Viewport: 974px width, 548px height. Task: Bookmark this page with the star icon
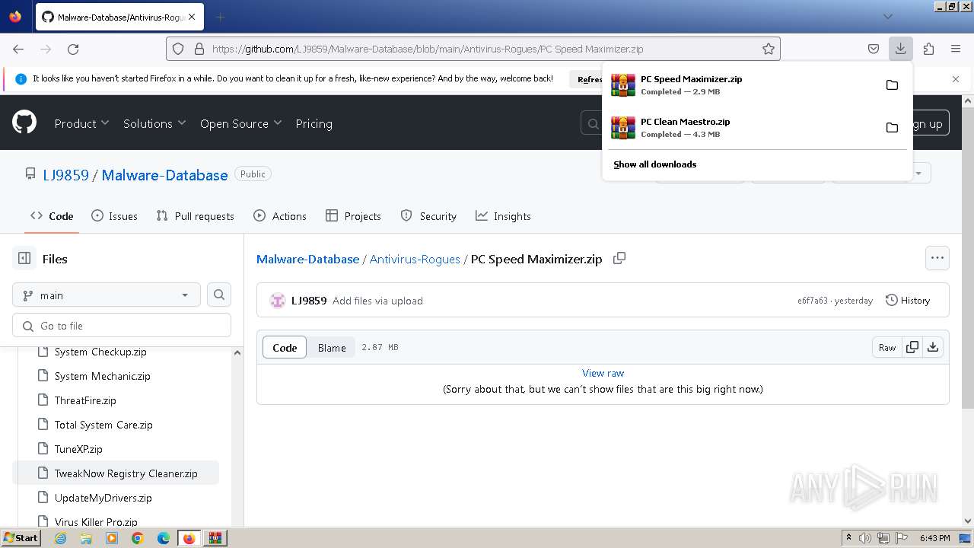click(769, 49)
